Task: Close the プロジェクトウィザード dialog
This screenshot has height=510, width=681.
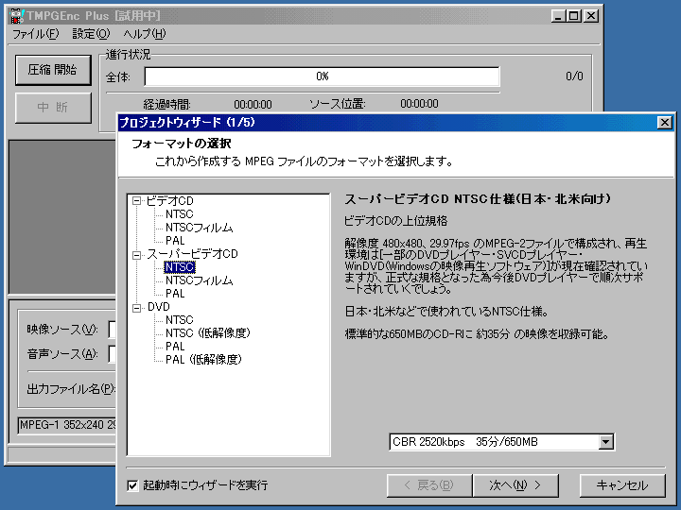Action: (x=665, y=123)
